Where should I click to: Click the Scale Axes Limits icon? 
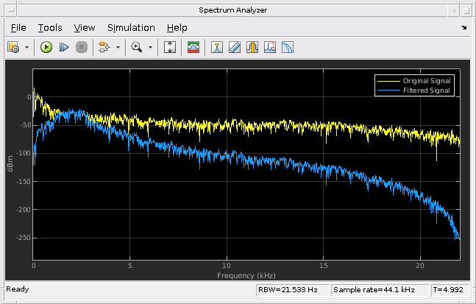point(170,47)
